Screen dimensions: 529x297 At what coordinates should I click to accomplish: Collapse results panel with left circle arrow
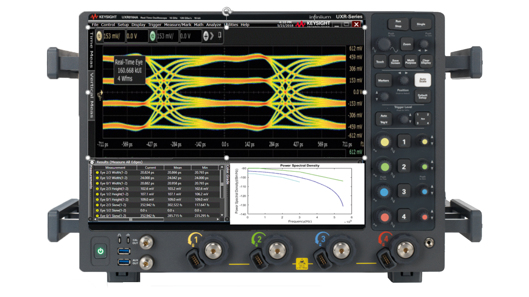91,219
